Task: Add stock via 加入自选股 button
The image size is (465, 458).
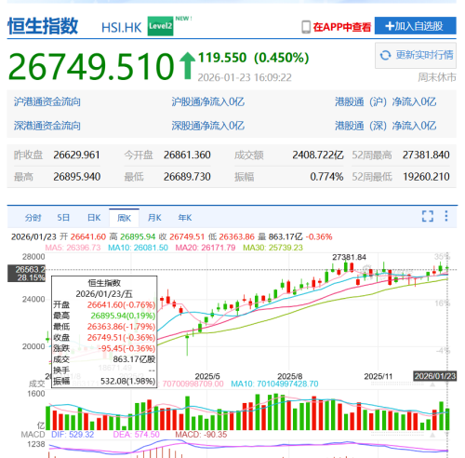Action: [x=416, y=26]
